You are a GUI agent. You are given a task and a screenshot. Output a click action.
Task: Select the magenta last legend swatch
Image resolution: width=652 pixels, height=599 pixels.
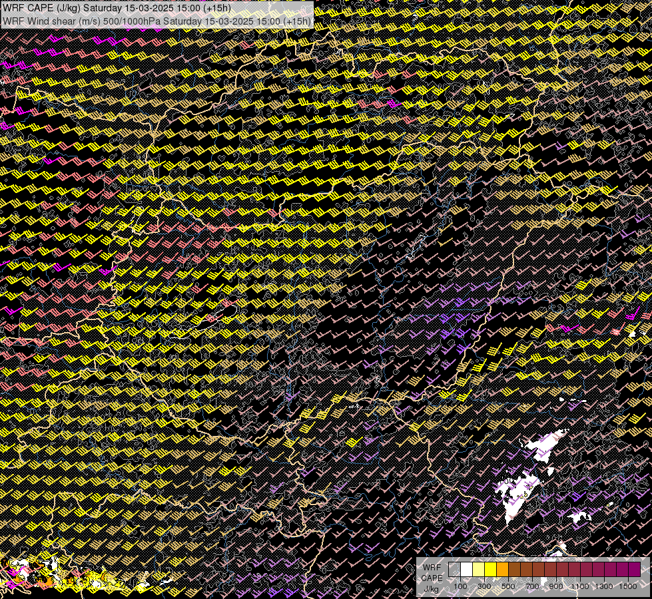click(634, 570)
